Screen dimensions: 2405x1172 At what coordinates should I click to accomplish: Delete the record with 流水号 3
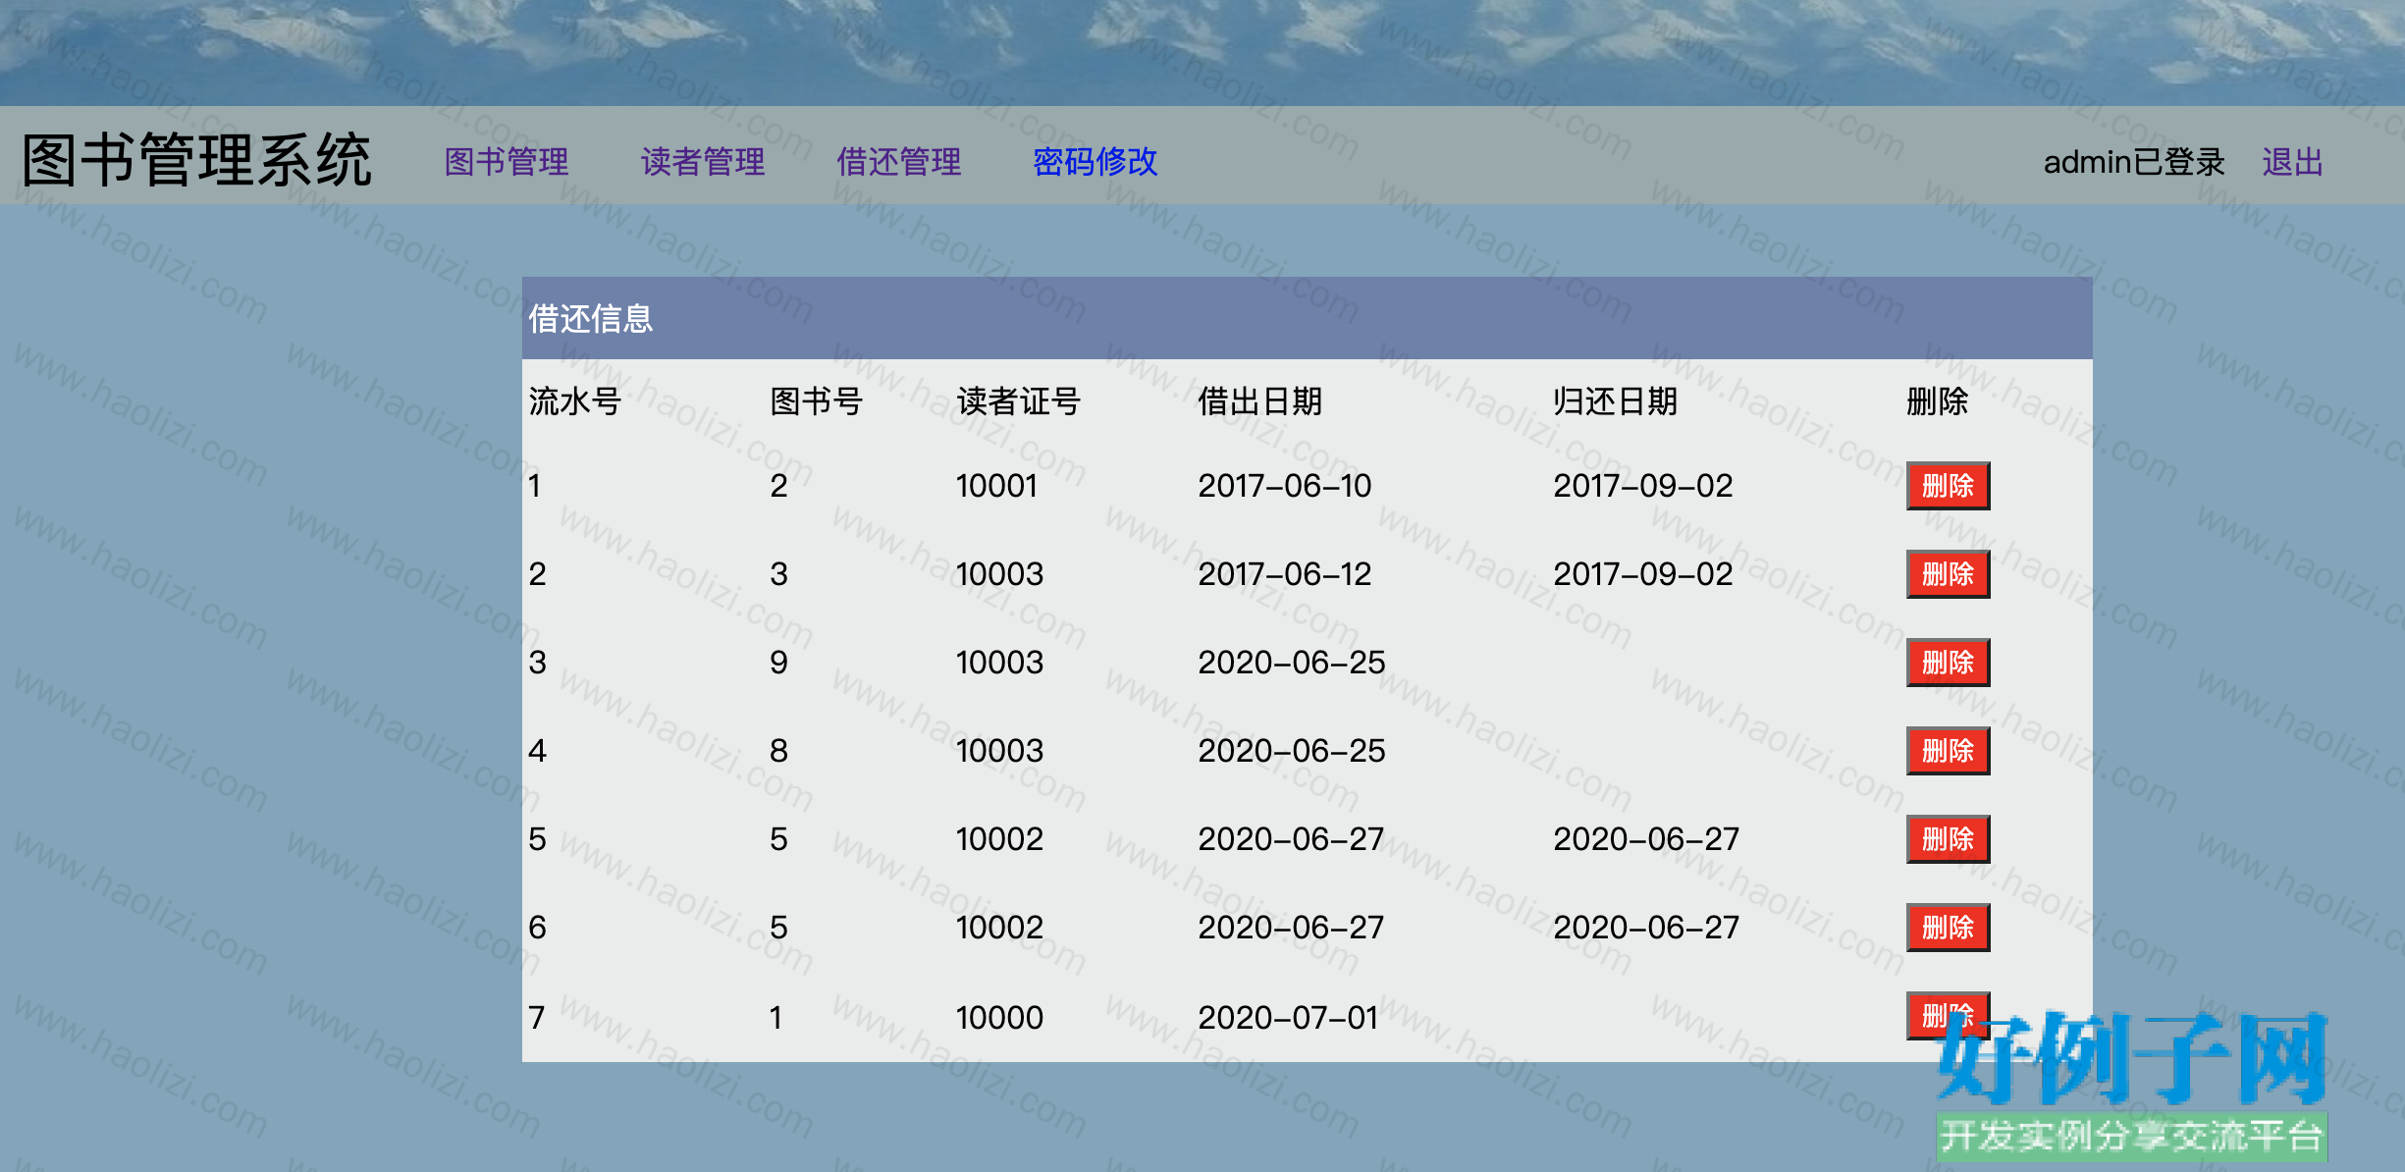(1948, 663)
